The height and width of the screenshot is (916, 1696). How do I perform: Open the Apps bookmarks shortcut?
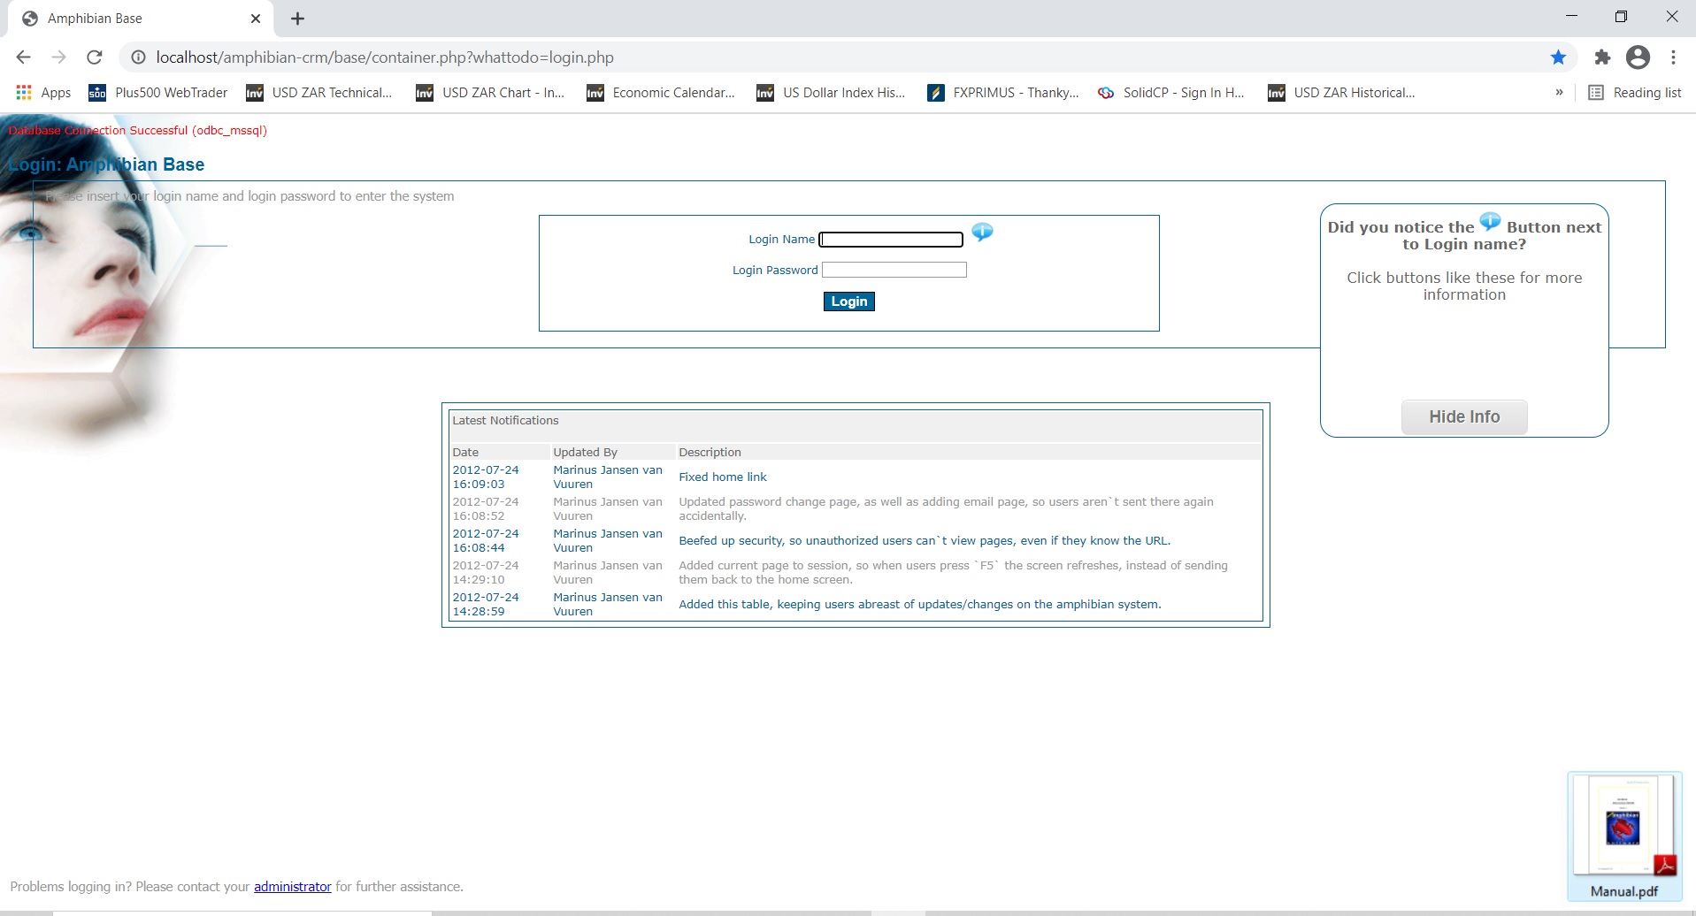click(x=43, y=93)
